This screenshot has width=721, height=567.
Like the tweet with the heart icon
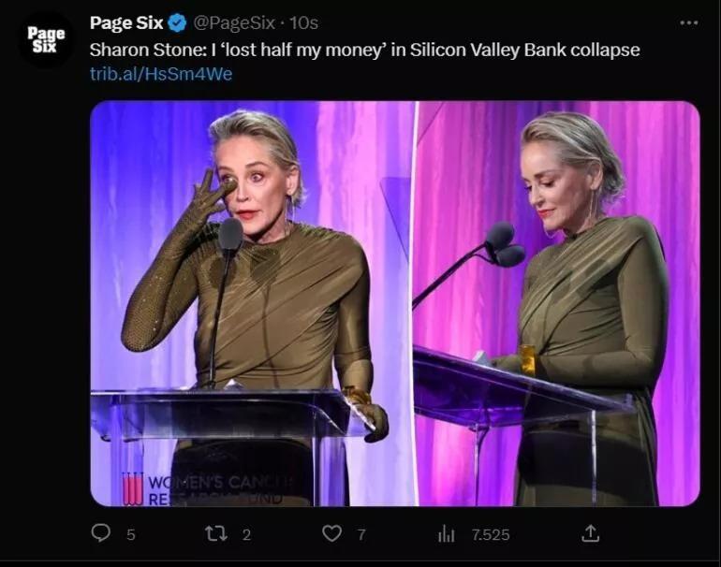coord(331,533)
